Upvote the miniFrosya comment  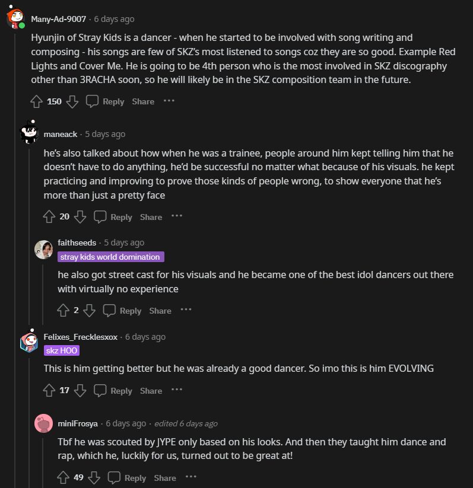pyautogui.click(x=64, y=477)
